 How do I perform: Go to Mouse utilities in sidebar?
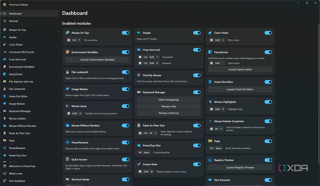(x=29, y=119)
